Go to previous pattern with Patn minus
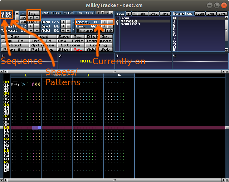 110,22
